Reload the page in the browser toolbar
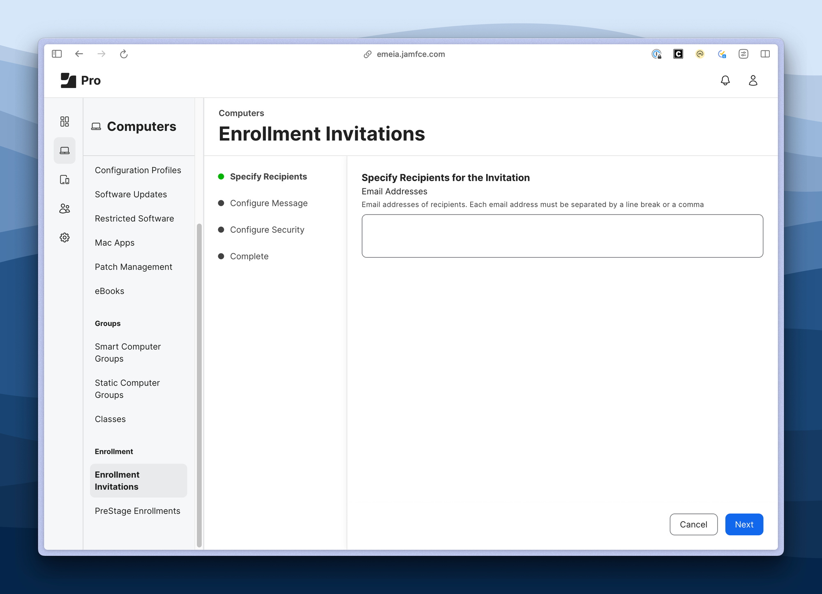This screenshot has height=594, width=822. point(124,54)
